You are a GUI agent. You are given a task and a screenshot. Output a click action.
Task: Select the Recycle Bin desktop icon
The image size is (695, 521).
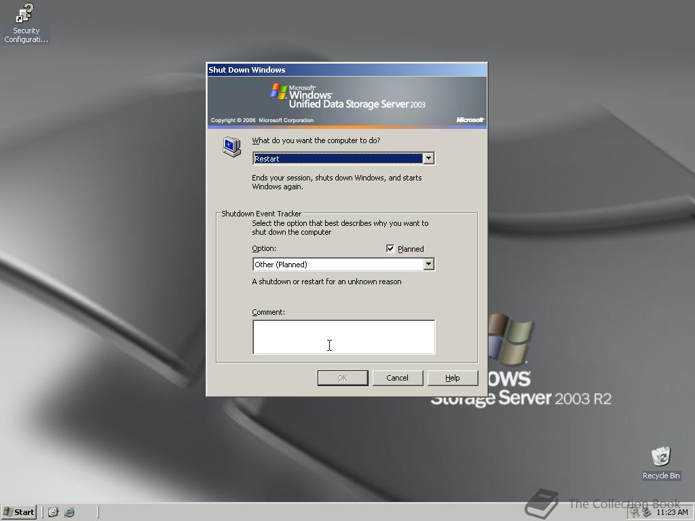coord(661,463)
